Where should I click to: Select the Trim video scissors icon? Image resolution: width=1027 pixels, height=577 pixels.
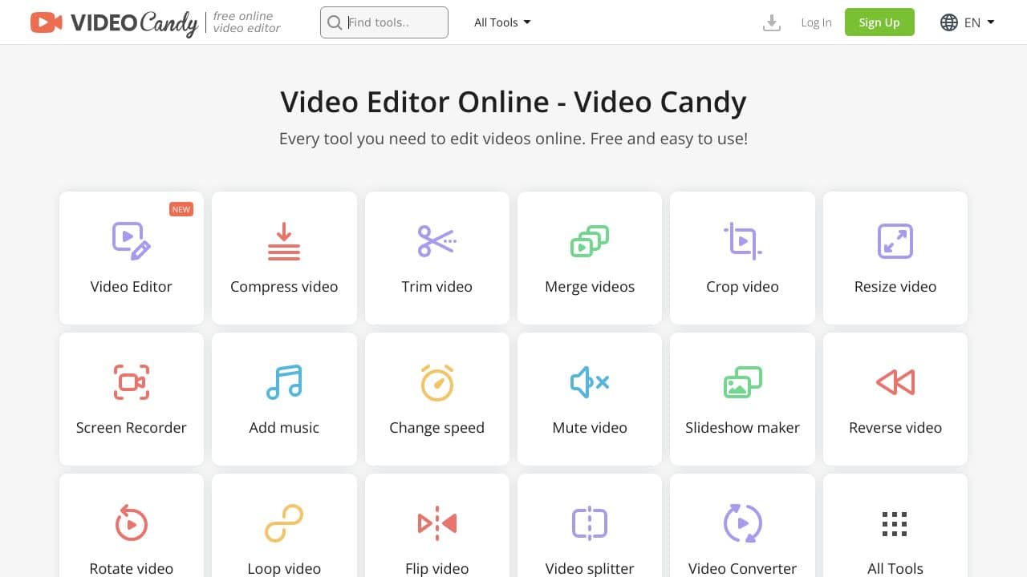pos(437,240)
